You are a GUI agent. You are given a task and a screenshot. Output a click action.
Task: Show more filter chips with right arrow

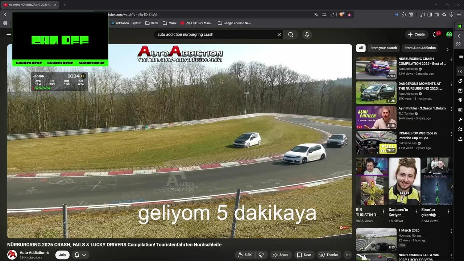[x=447, y=49]
